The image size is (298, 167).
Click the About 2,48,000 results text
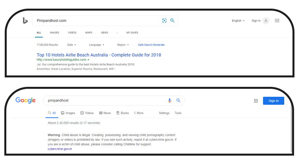click(x=74, y=123)
